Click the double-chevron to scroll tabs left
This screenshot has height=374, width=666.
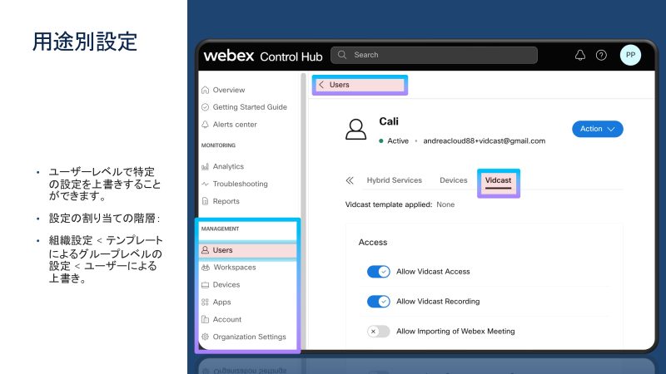tap(350, 180)
